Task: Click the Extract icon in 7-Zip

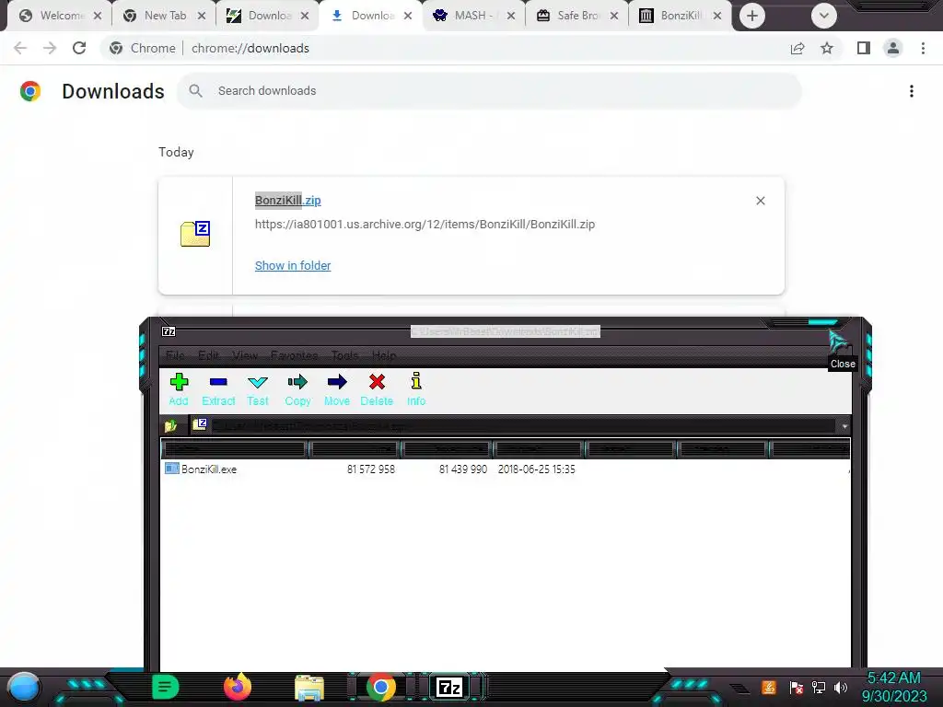Action: click(218, 382)
